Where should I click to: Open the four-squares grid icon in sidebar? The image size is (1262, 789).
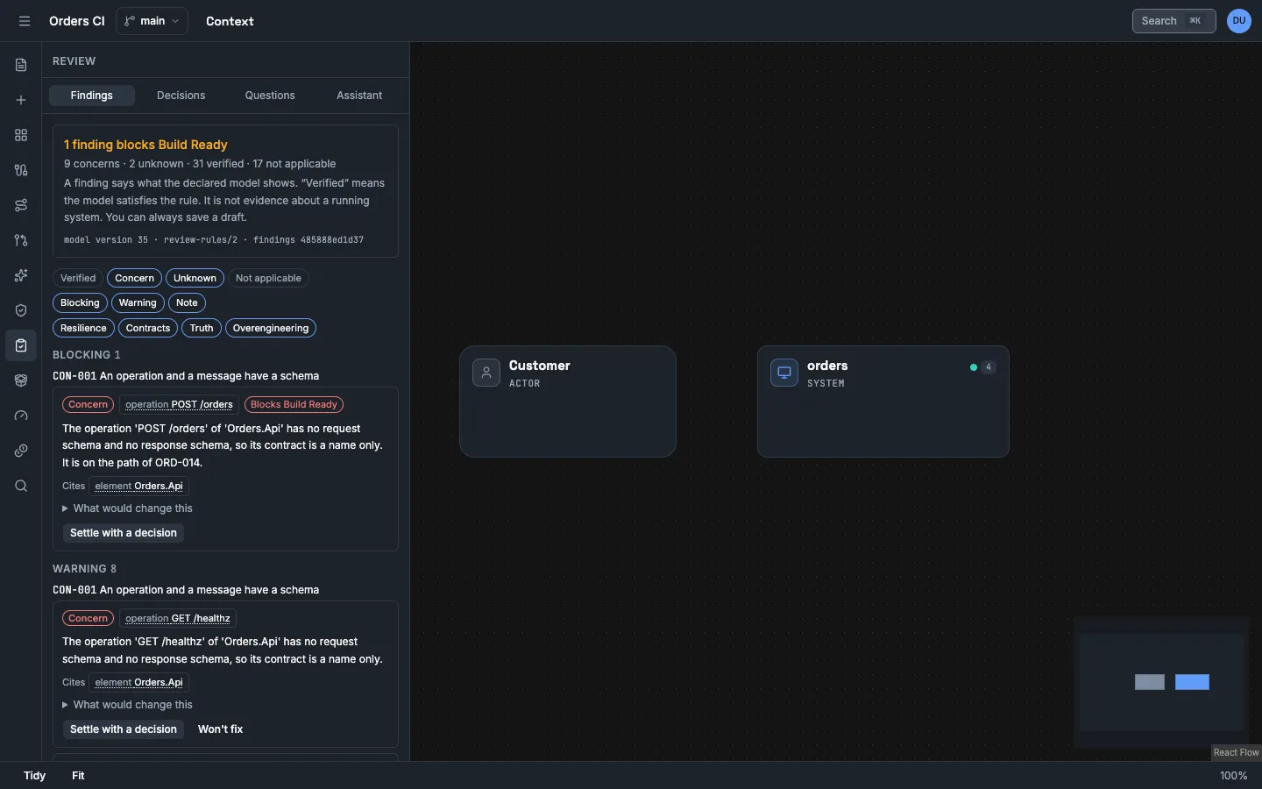pyautogui.click(x=21, y=135)
